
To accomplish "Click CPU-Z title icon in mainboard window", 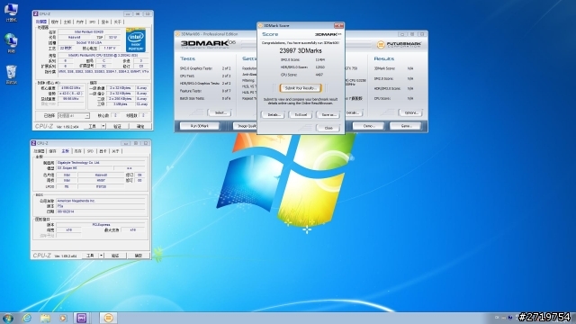I will click(34, 143).
